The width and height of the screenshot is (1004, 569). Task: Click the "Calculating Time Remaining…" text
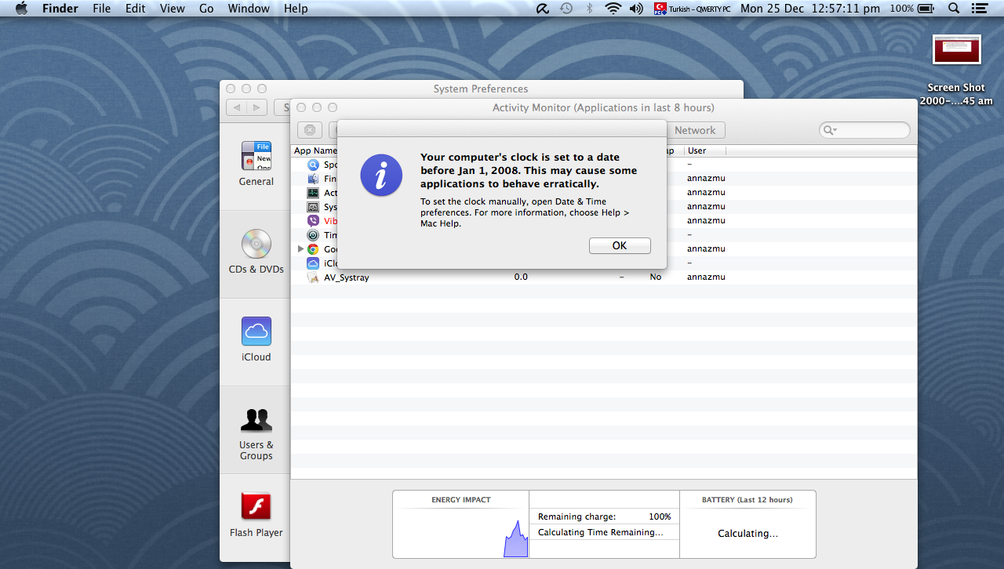click(601, 533)
